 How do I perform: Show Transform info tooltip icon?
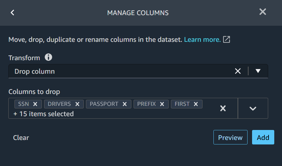tap(48, 58)
